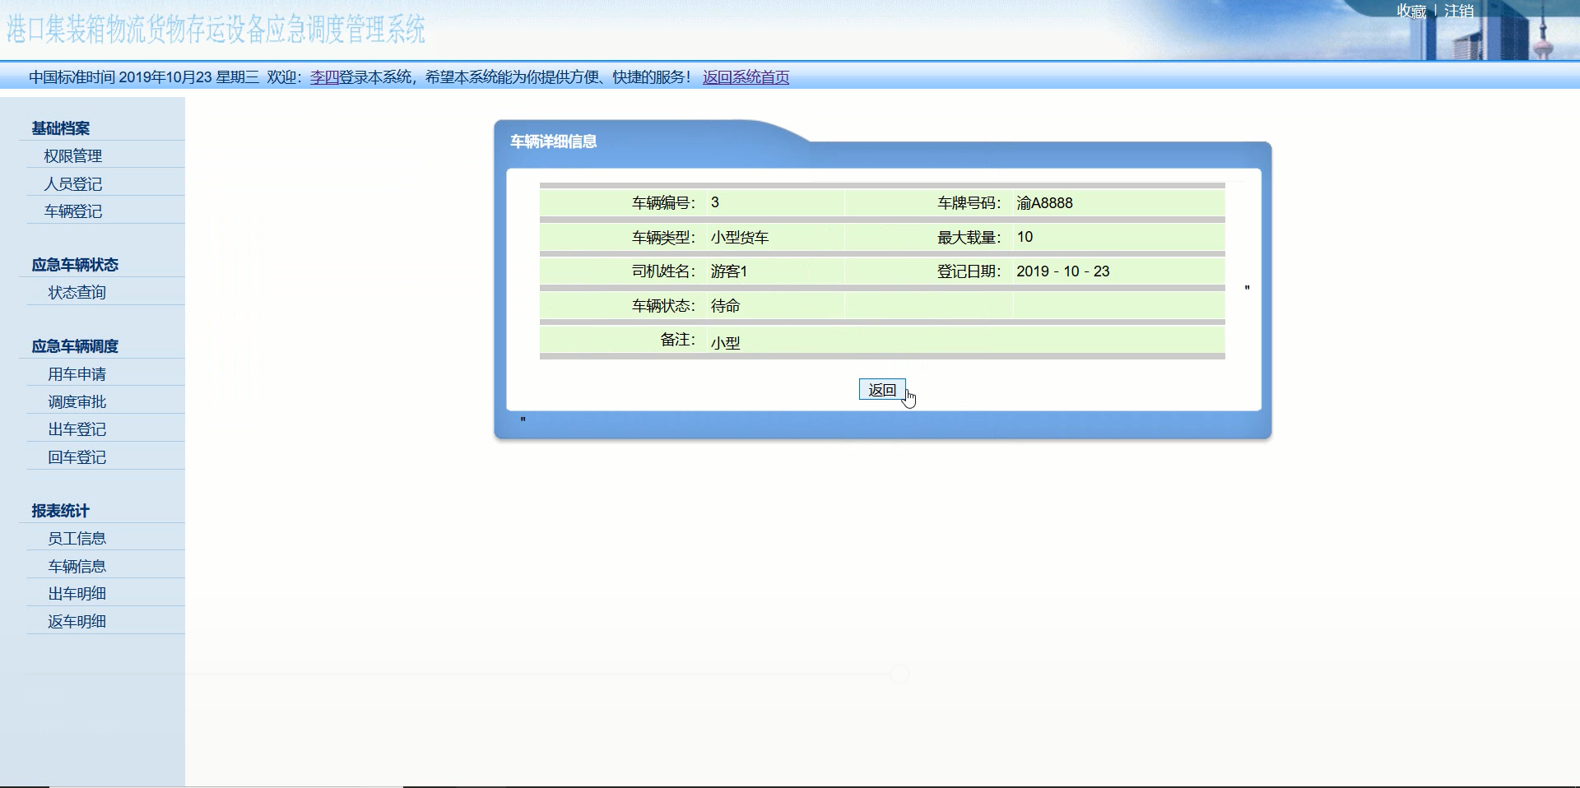1580x788 pixels.
Task: Go to 用车申请
Action: point(77,374)
